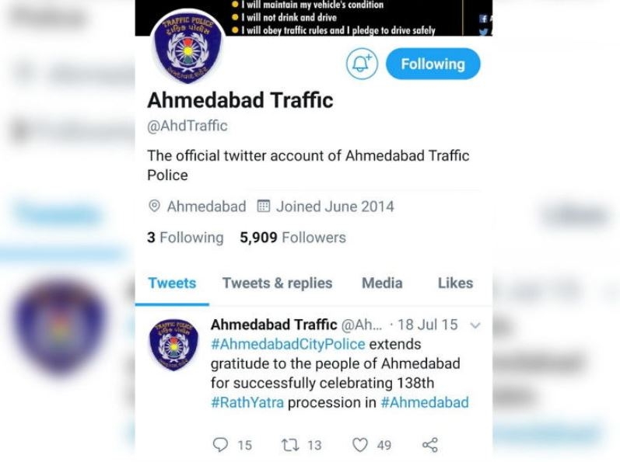Toggle the Following button

click(433, 64)
